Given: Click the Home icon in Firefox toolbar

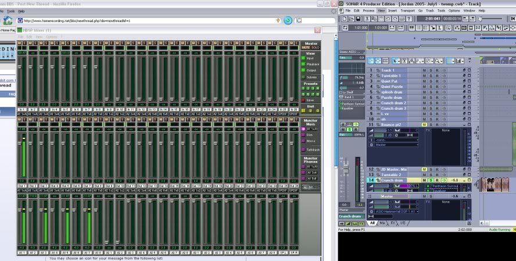Looking at the screenshot, I should pyautogui.click(x=7, y=20).
